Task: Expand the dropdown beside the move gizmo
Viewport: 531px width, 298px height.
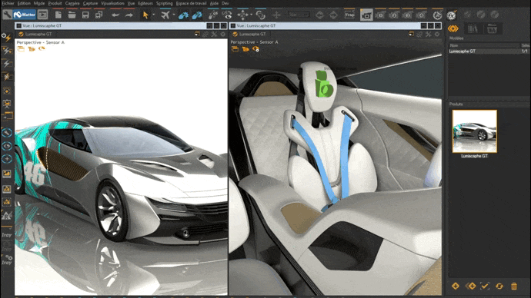Action: point(252,15)
